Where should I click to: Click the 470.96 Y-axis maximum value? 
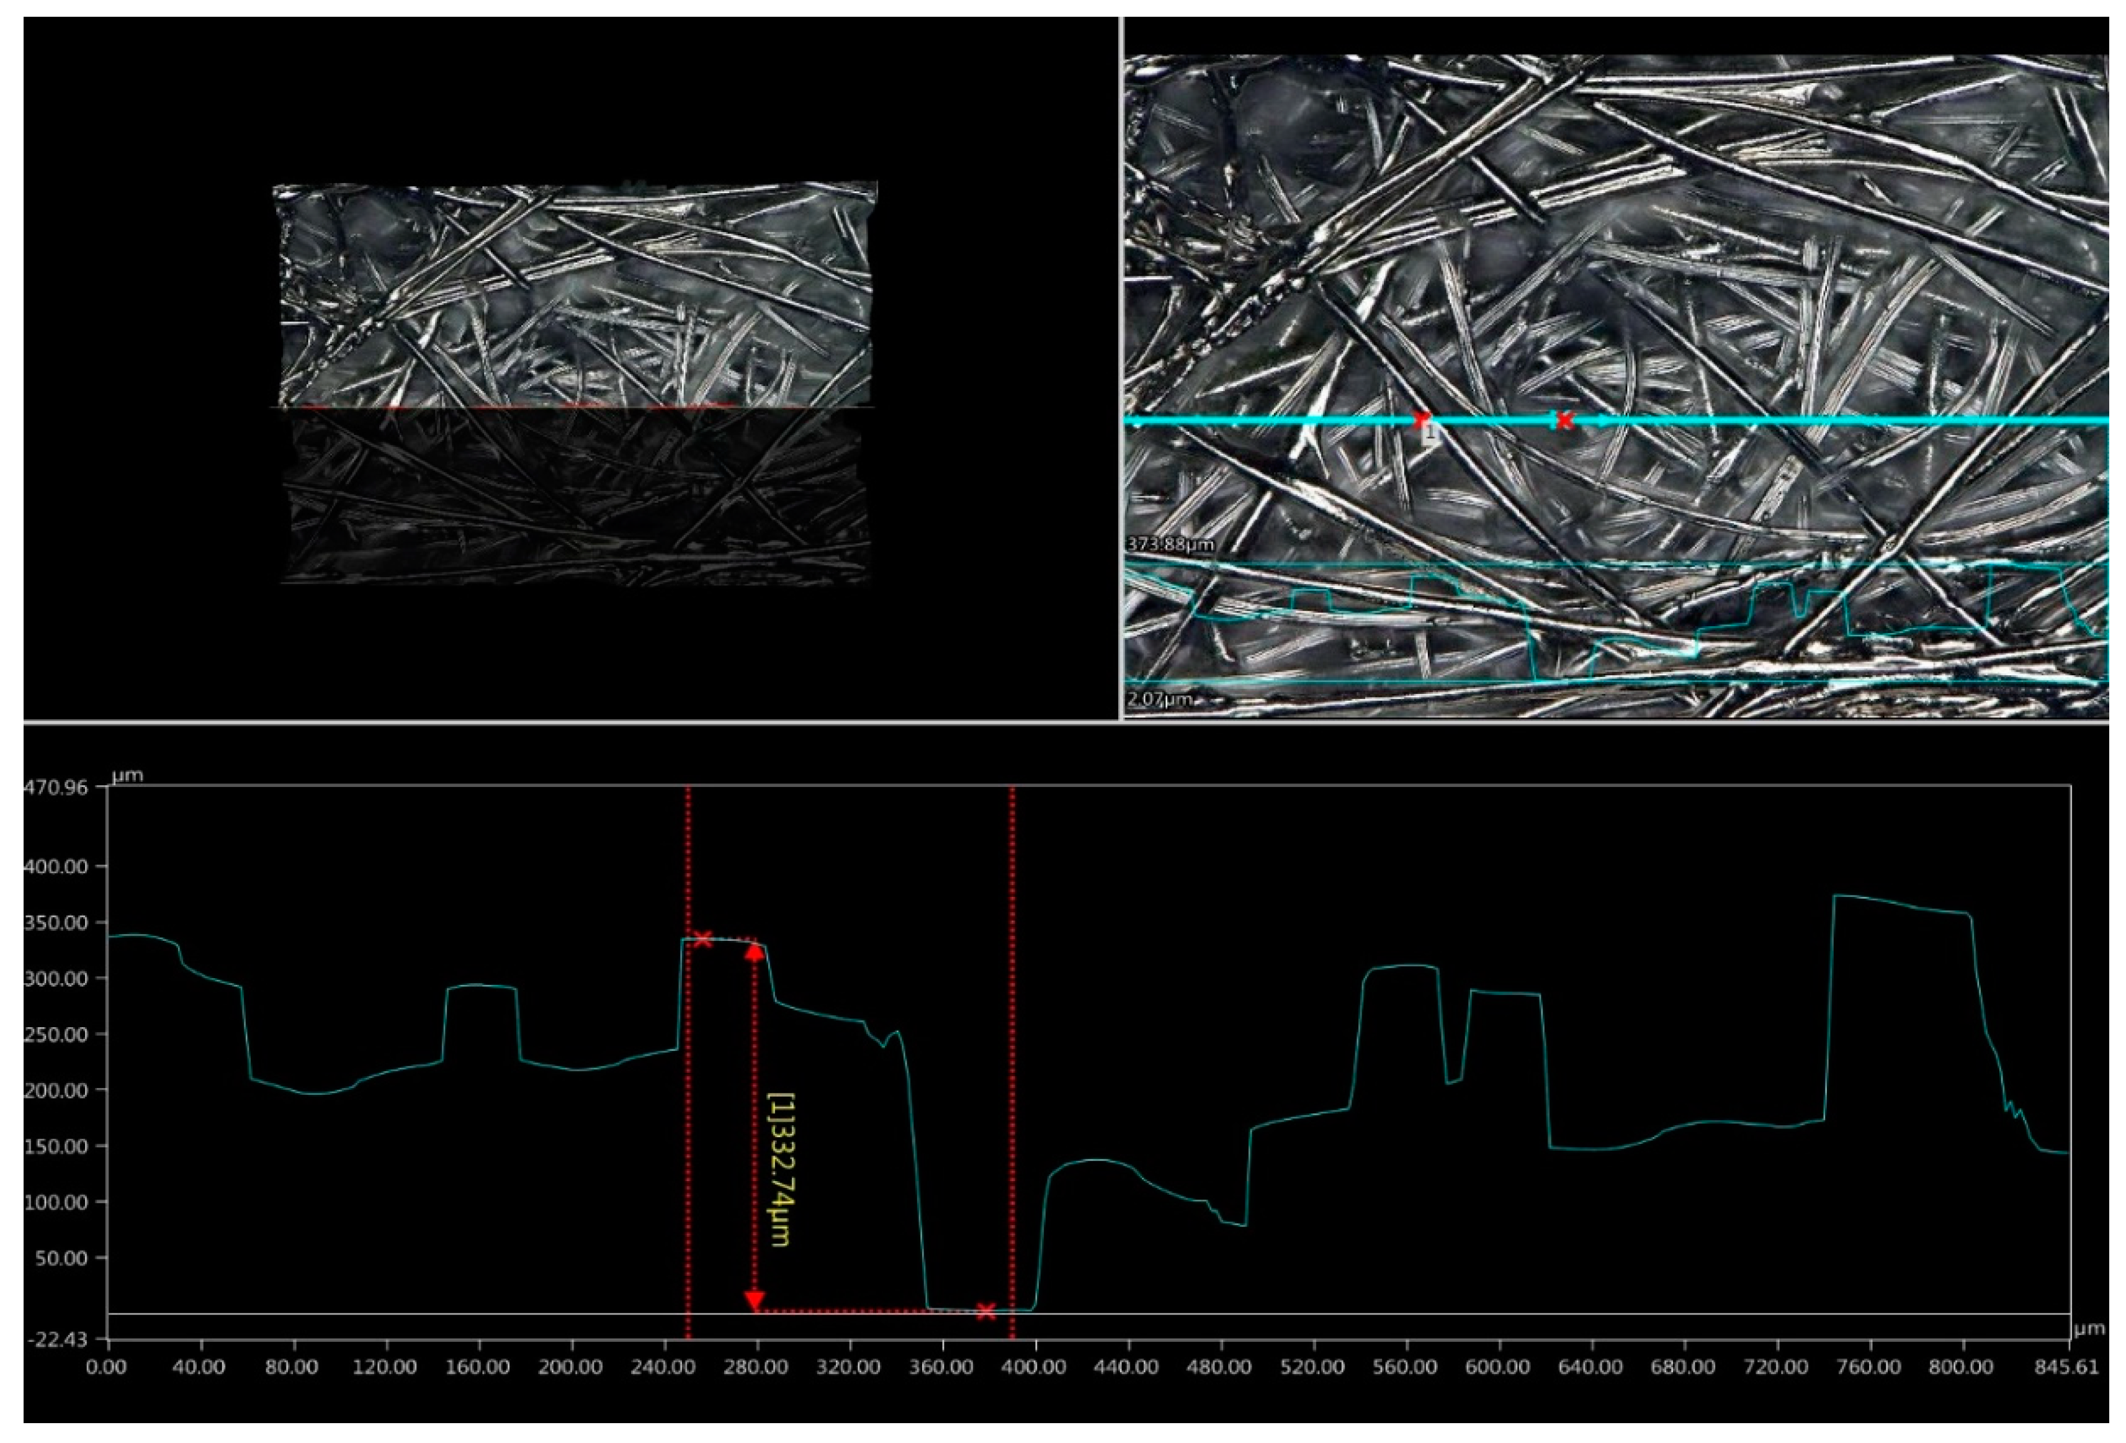pos(56,787)
